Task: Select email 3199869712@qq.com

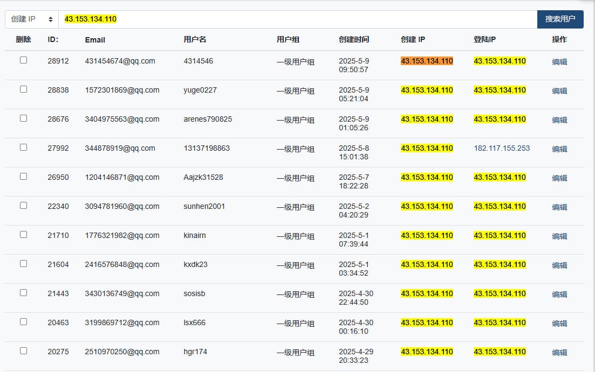Action: point(122,323)
